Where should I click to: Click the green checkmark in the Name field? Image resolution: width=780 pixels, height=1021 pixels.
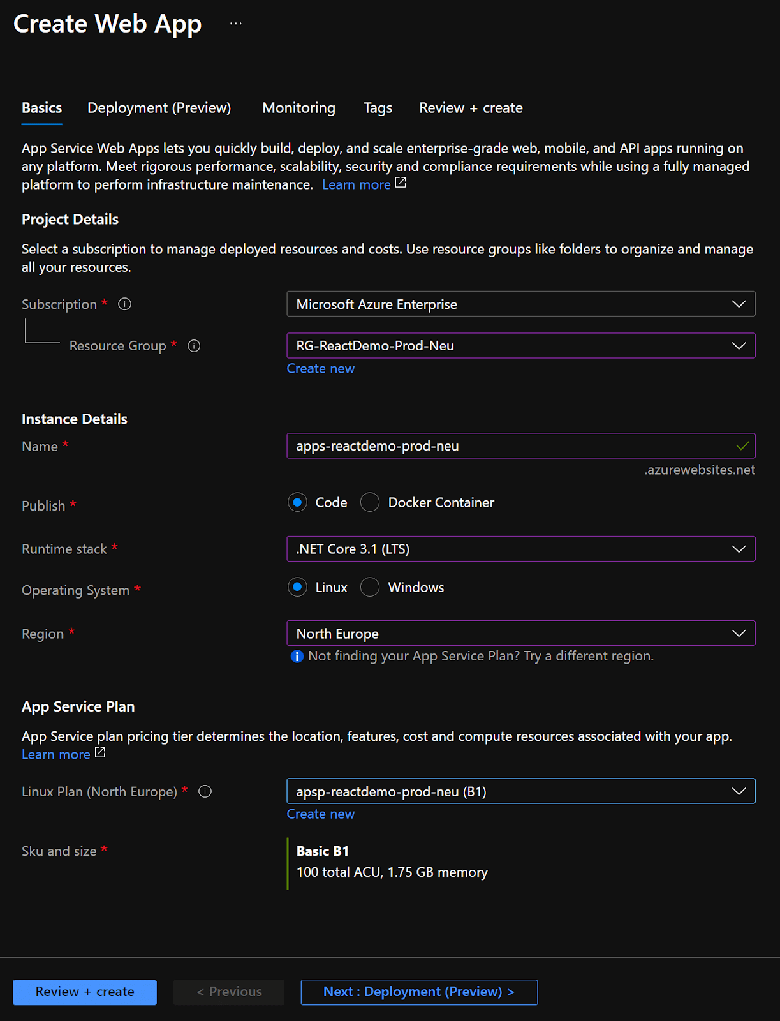pyautogui.click(x=742, y=446)
